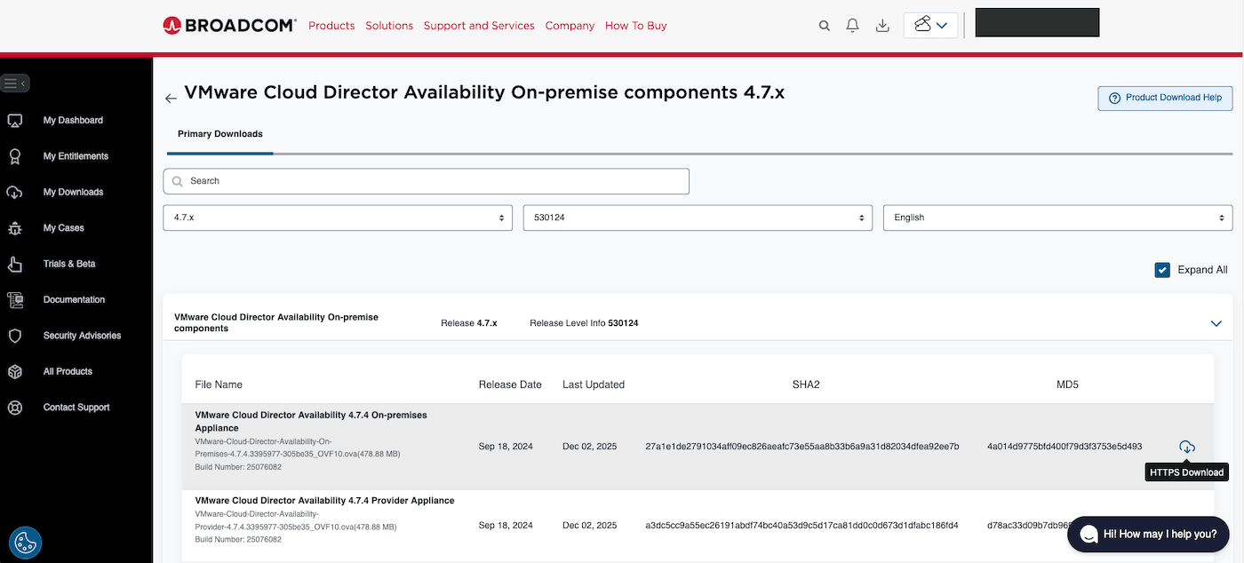Click the Release Date column header
The width and height of the screenshot is (1244, 563).
[x=510, y=385]
